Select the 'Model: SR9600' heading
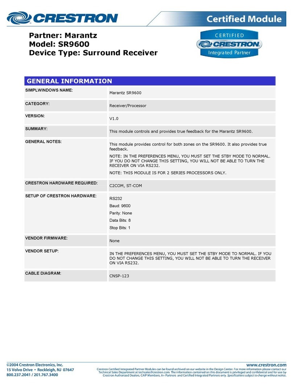This screenshot has width=293, height=389. click(59, 44)
